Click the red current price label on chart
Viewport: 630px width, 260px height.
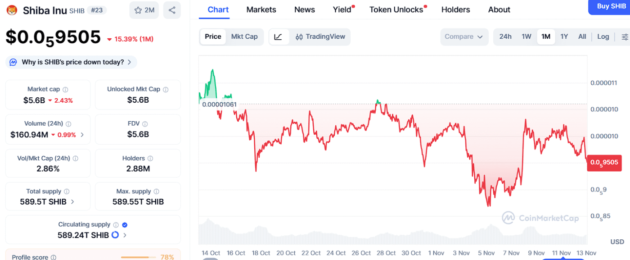point(604,163)
